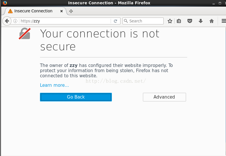
Task: Click the Firefox logo in the title bar
Action: coord(5,3)
